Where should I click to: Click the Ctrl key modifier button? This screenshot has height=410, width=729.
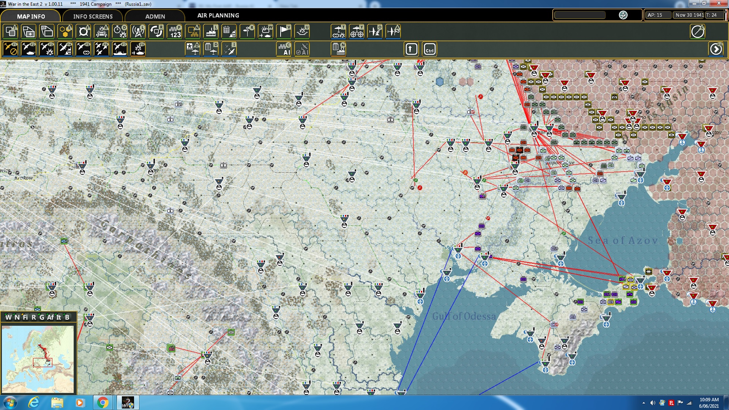point(429,49)
